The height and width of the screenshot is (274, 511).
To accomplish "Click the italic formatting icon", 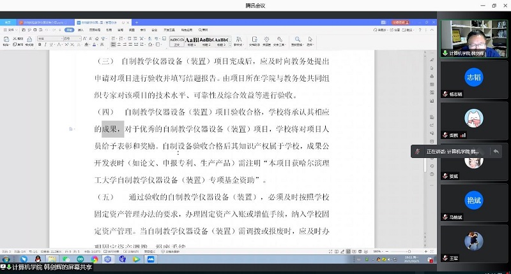I will click(x=46, y=45).
